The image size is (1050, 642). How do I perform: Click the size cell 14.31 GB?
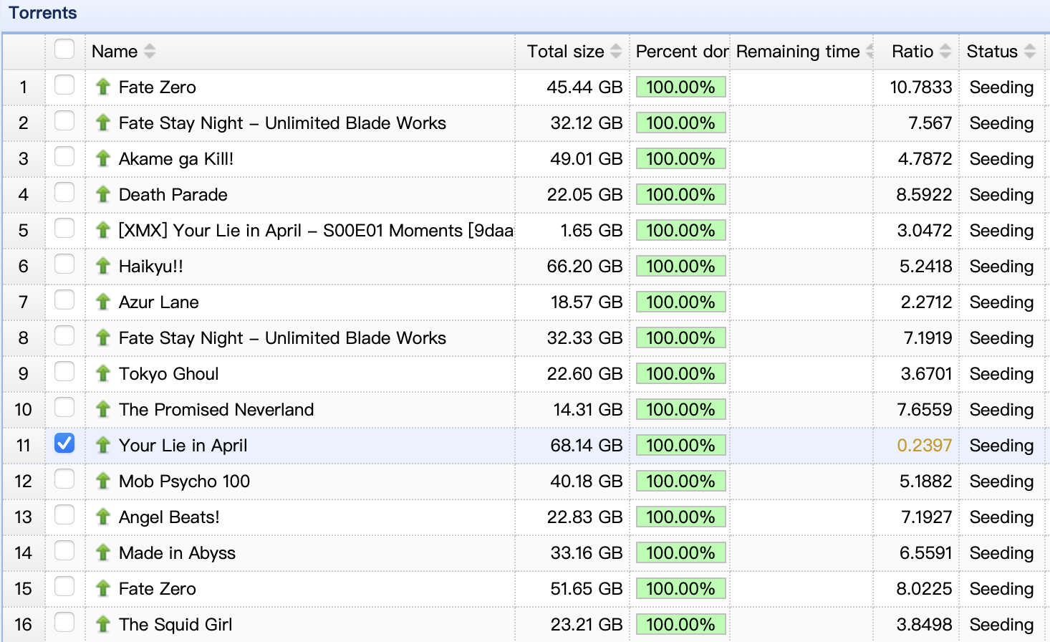(x=588, y=409)
